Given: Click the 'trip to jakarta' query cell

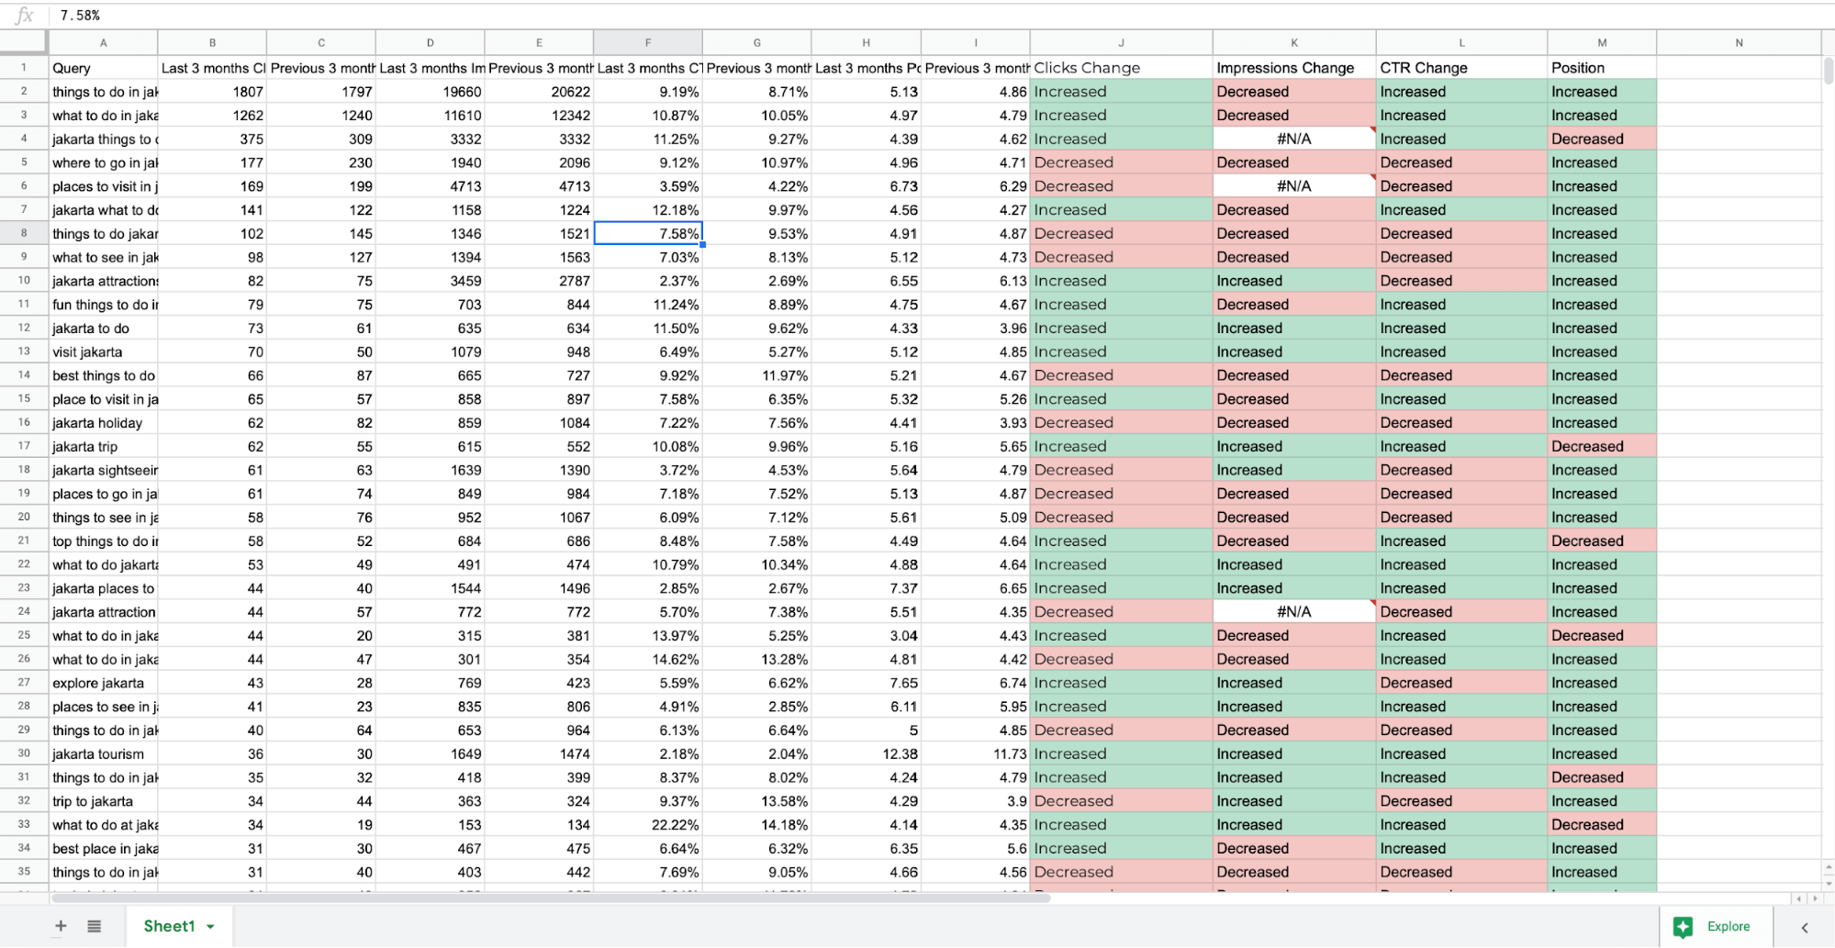Looking at the screenshot, I should coord(103,801).
